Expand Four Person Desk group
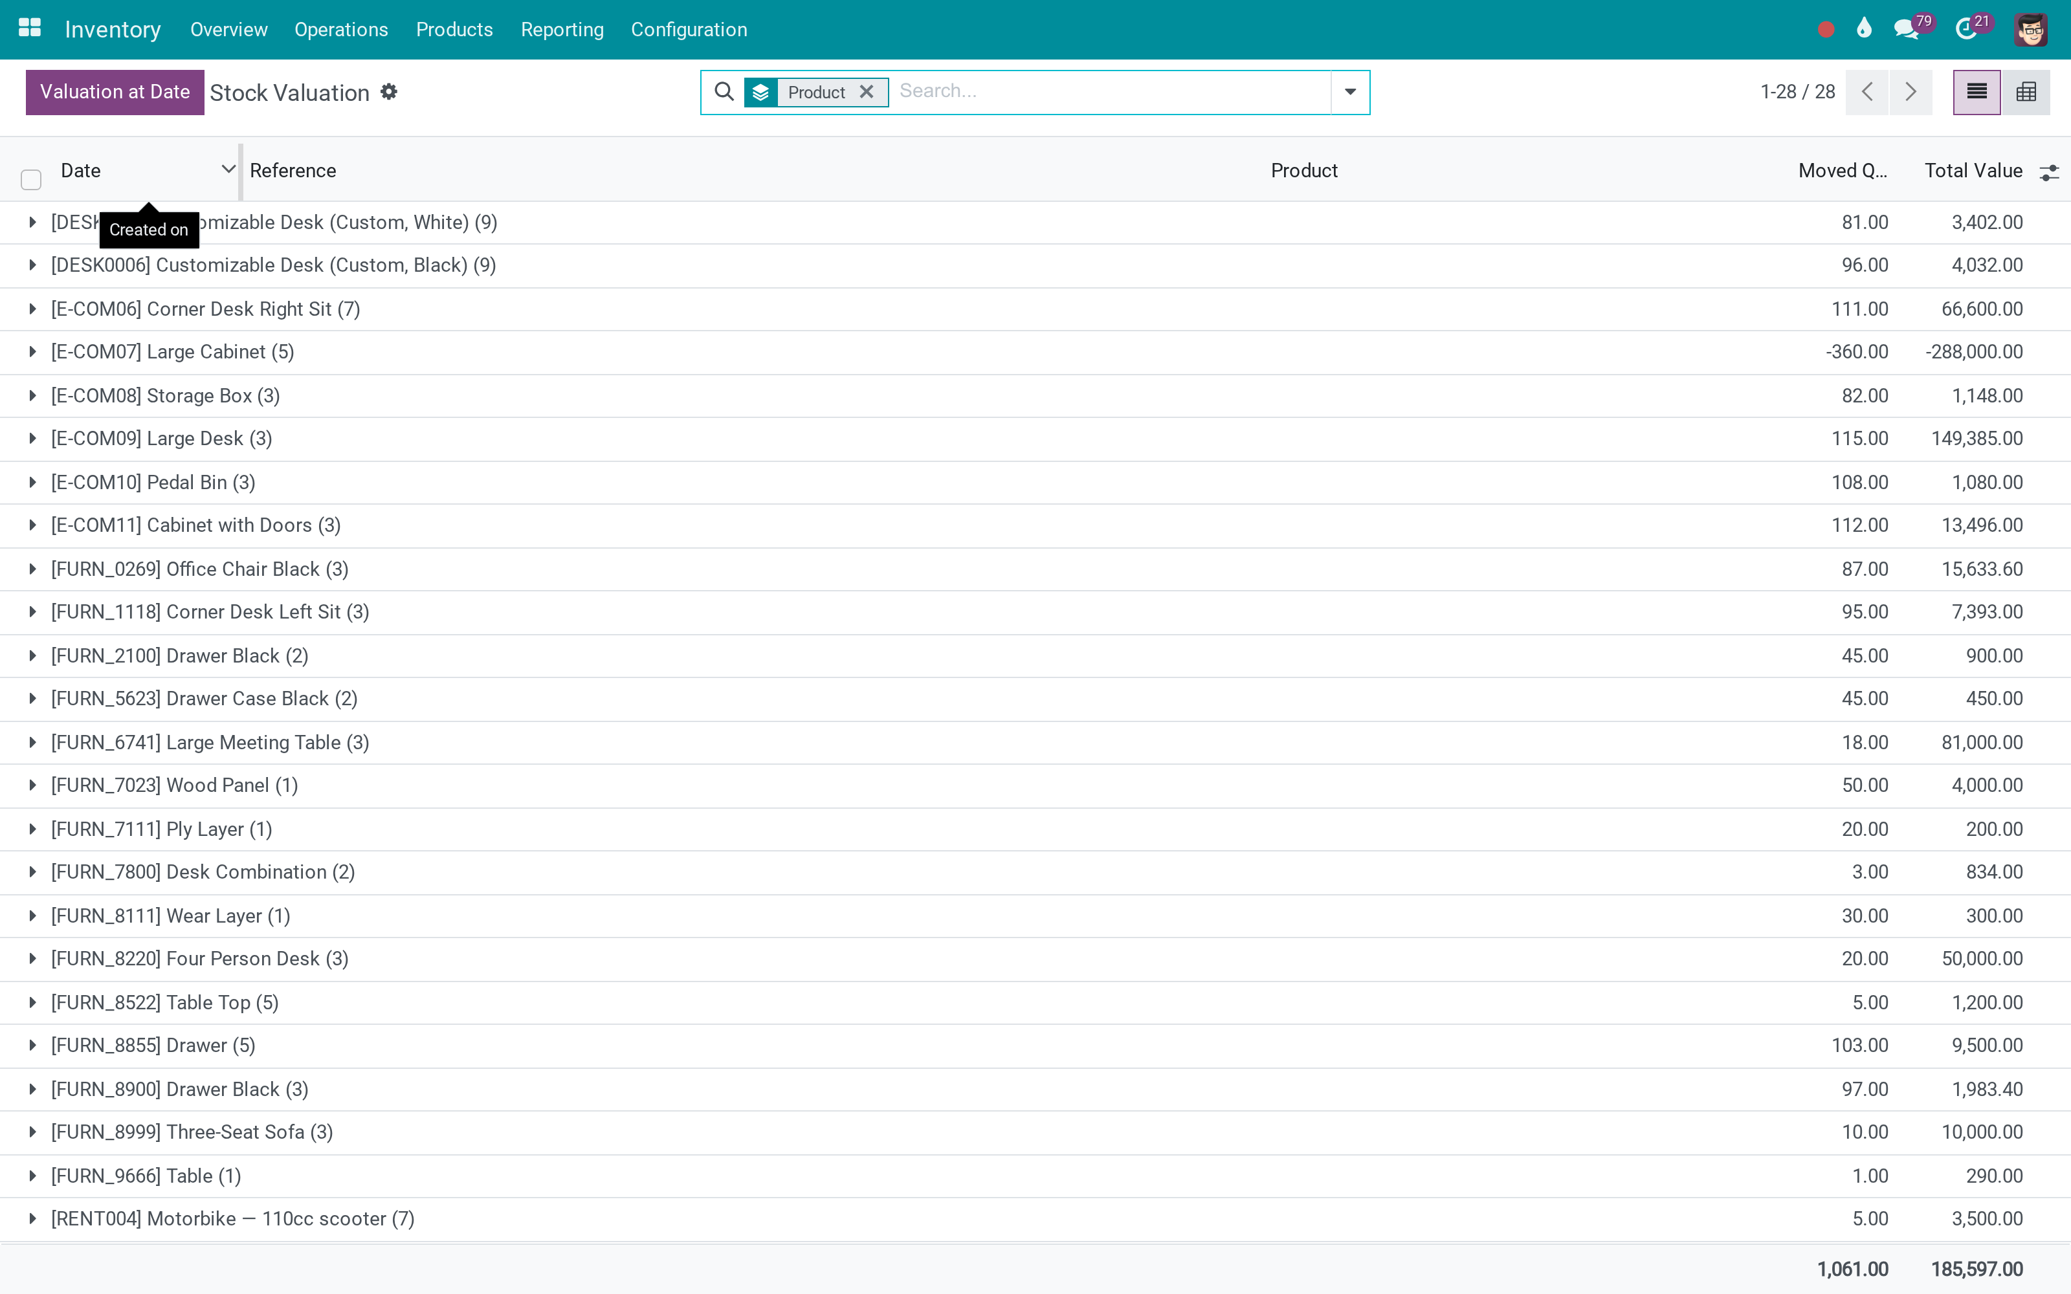Image resolution: width=2071 pixels, height=1294 pixels. [32, 958]
